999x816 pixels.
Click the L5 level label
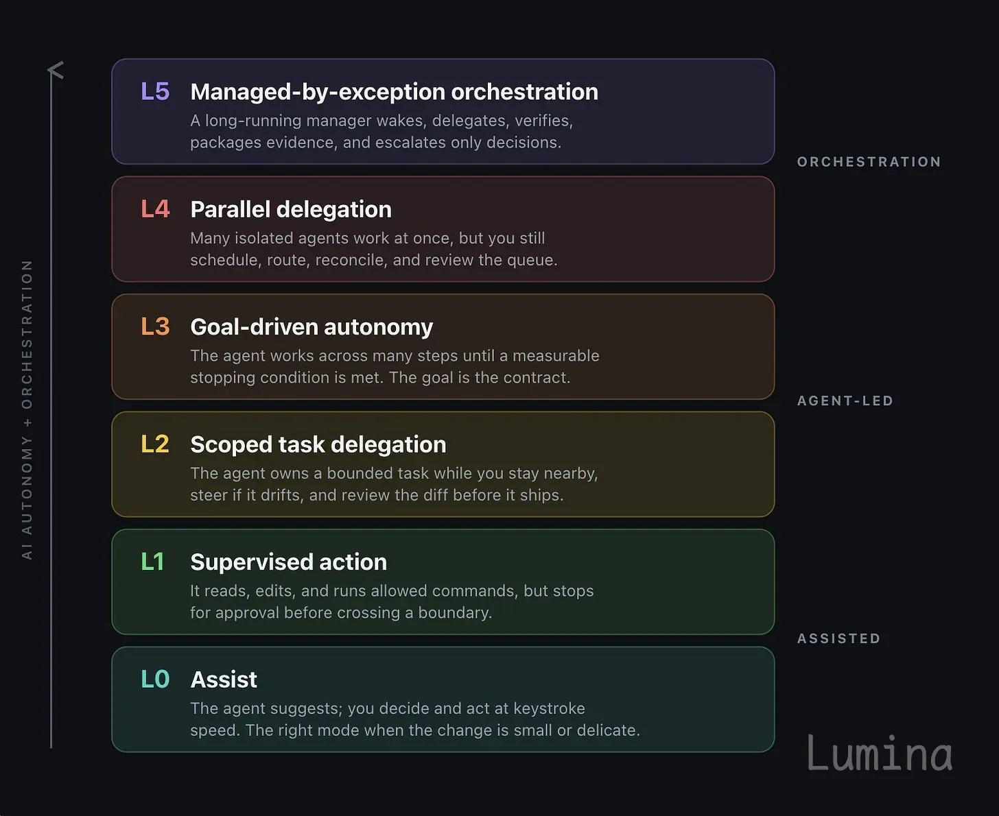(155, 91)
